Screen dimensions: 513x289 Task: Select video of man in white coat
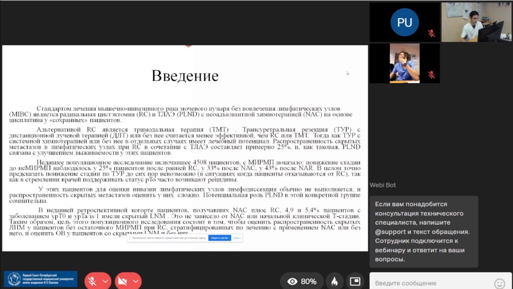pos(476,23)
